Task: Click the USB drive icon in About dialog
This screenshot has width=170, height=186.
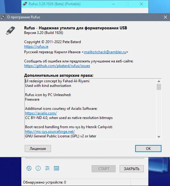Action: 10,31
